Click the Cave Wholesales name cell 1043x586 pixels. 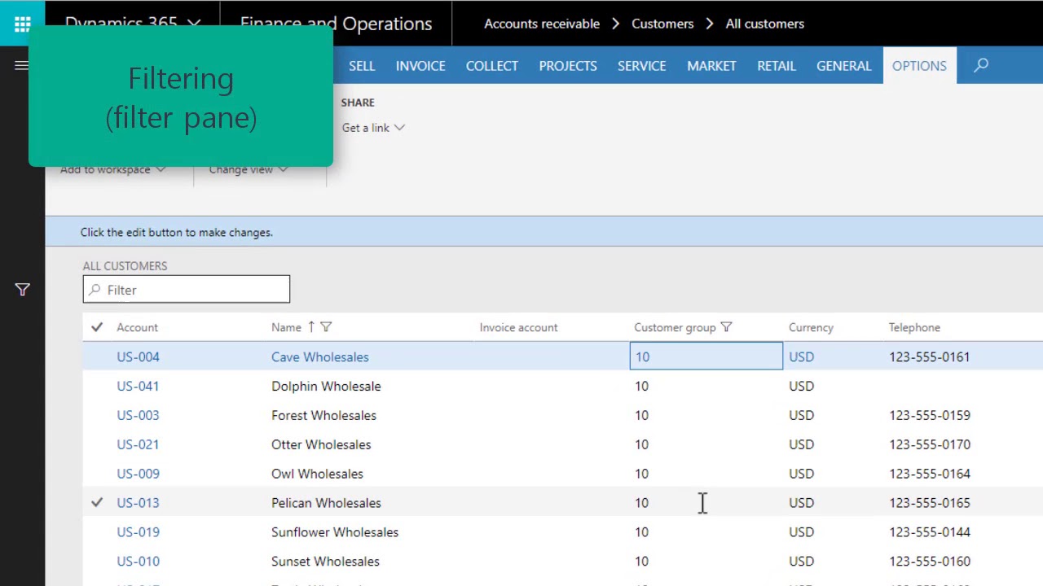[x=319, y=356]
